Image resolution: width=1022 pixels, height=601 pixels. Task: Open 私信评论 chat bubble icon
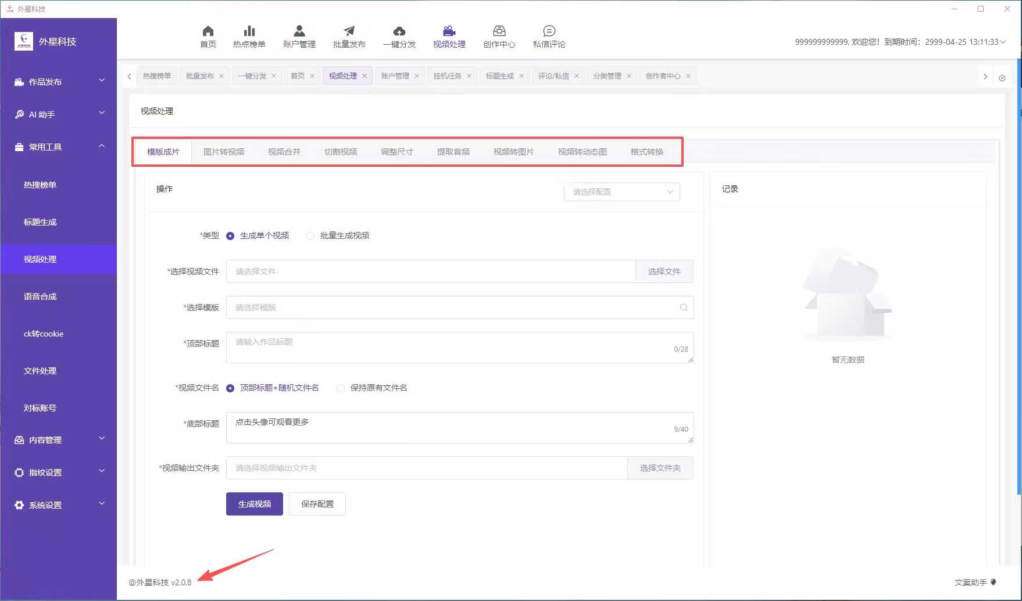click(x=549, y=31)
